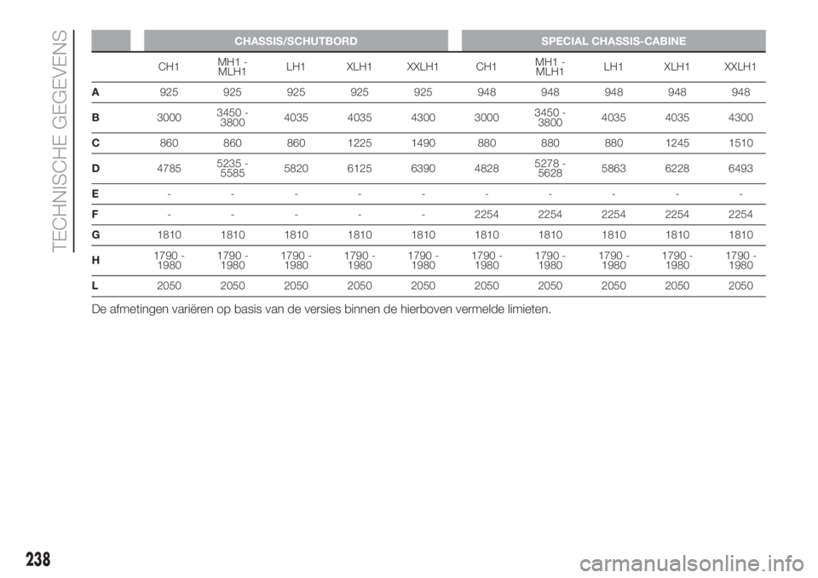Select the value 1245 in row C
Screen dimensions: 818x578
pyautogui.click(x=677, y=143)
